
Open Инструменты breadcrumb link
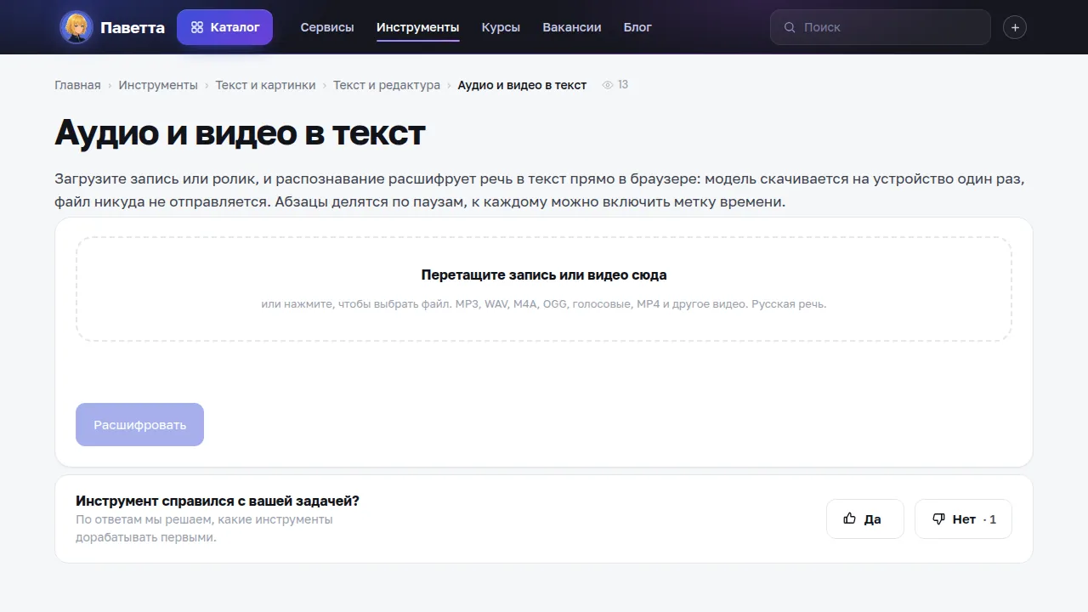click(158, 85)
